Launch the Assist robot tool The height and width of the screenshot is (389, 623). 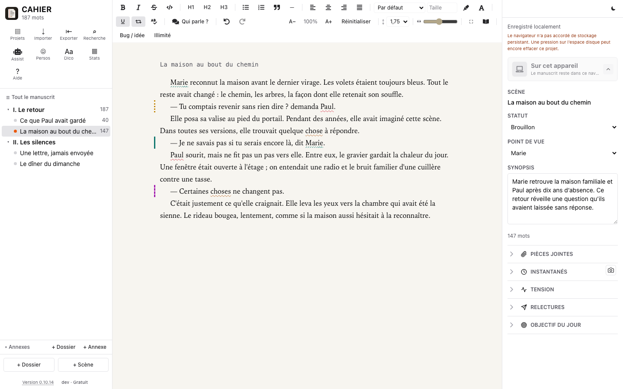click(17, 54)
